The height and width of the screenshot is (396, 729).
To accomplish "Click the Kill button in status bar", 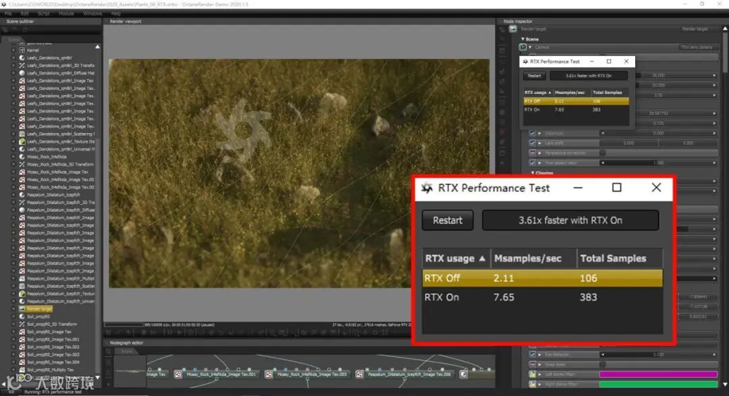I will 11,392.
